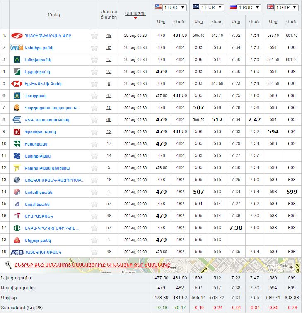Viewport: 302px width, 313px height.
Task: Click the AEB Armeconombank logo
Action: click(17, 252)
